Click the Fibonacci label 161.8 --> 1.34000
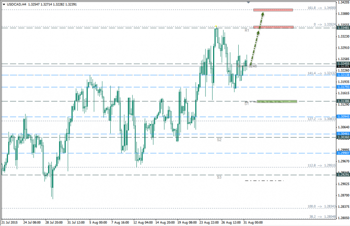Image resolution: width=350 pixels, height=226 pixels. coord(321,8)
